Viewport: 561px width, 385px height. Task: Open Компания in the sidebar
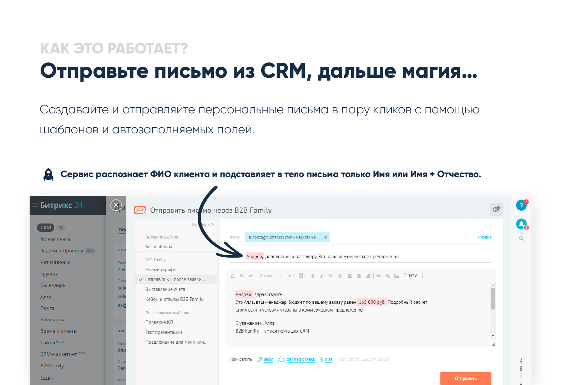pyautogui.click(x=52, y=320)
